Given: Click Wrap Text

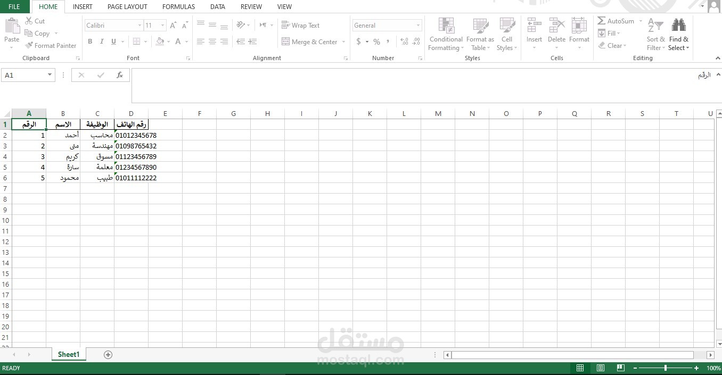Looking at the screenshot, I should pyautogui.click(x=300, y=25).
